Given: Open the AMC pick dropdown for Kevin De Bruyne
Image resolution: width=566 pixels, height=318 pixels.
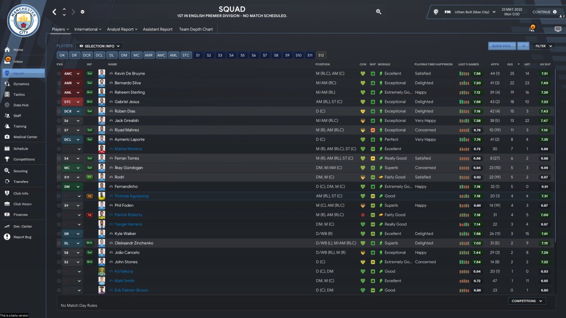Looking at the screenshot, I should point(72,74).
